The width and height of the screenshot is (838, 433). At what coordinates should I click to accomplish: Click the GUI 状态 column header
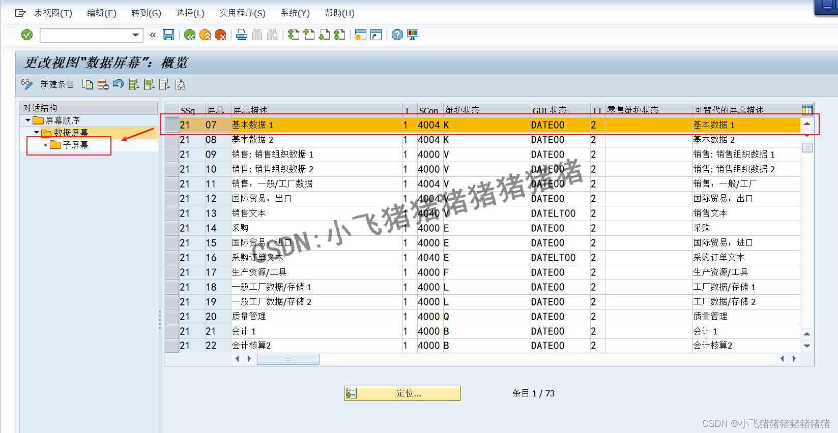tap(560, 110)
